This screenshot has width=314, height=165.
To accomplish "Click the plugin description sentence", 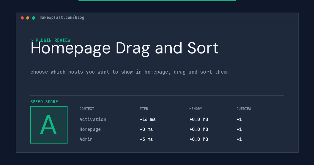I will [x=130, y=72].
